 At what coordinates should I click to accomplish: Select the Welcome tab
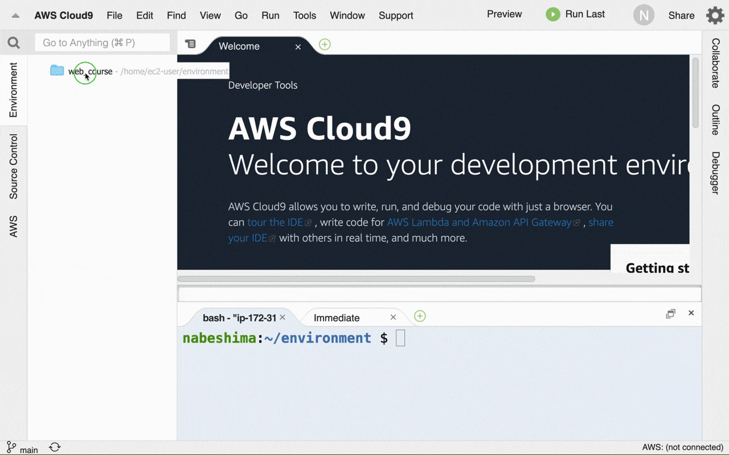coord(239,47)
